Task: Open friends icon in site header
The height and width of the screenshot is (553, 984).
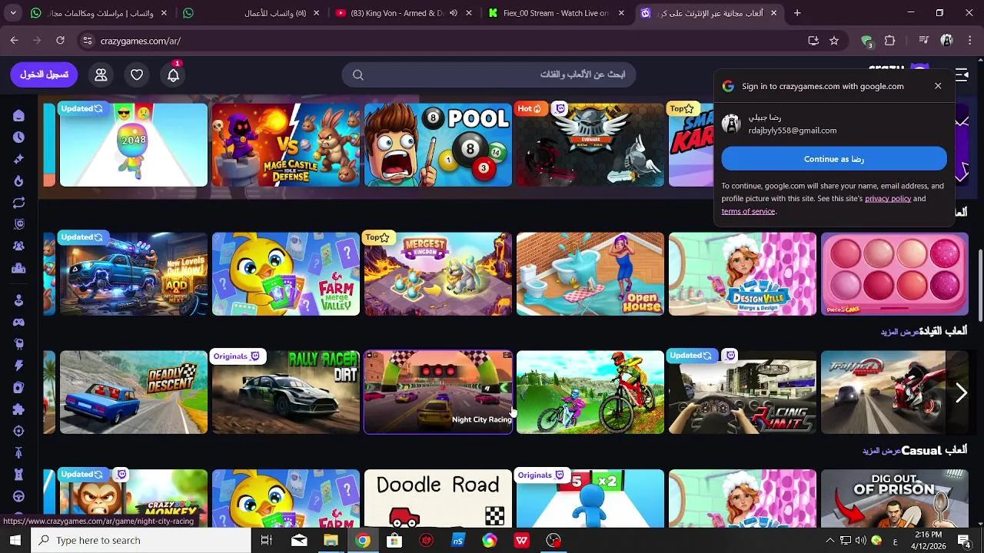Action: [x=101, y=75]
